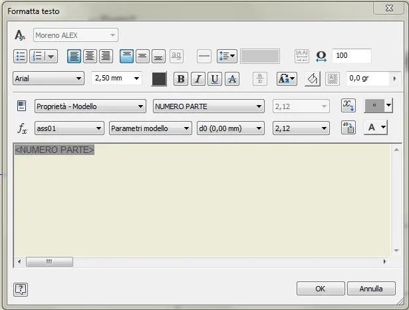Open the NUMERO PARTE property dropdown
The width and height of the screenshot is (409, 310).
(209, 106)
